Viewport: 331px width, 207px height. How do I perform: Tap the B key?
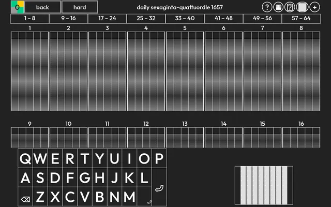click(x=100, y=197)
